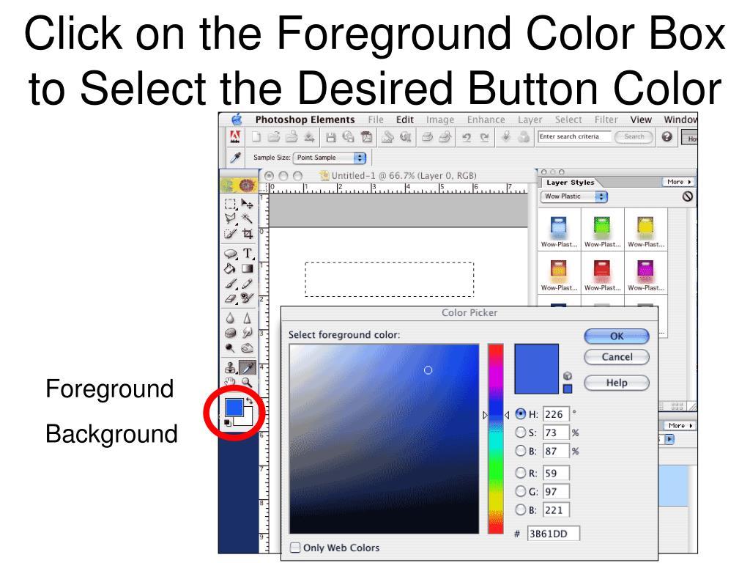Screen dimensions: 750x563
Task: Open the Enhance menu
Action: (486, 119)
